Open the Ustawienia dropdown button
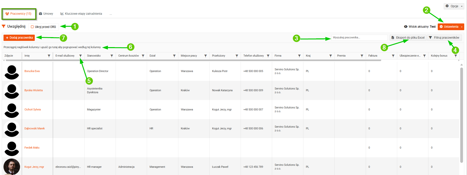The image size is (467, 175). pyautogui.click(x=451, y=27)
